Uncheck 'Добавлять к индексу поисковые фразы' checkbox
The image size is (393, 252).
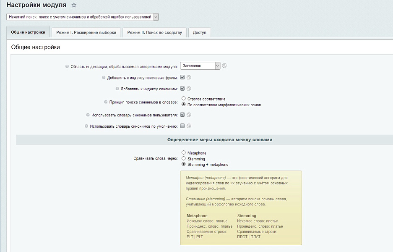click(182, 77)
